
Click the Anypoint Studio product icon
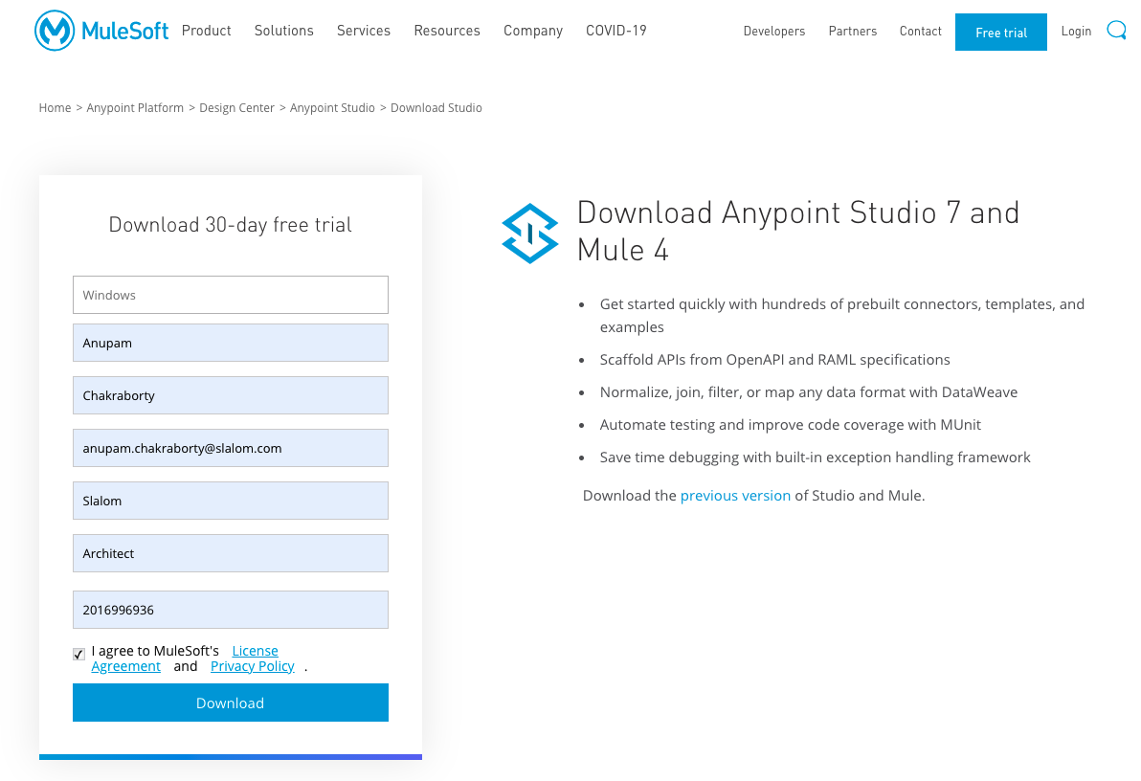530,233
